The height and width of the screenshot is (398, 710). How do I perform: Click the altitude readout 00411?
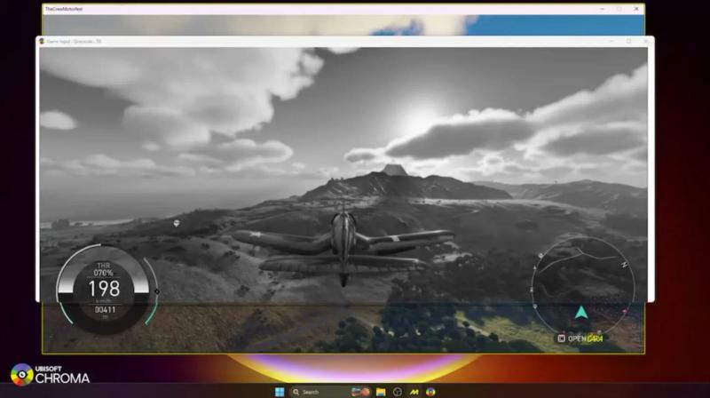[x=105, y=310]
